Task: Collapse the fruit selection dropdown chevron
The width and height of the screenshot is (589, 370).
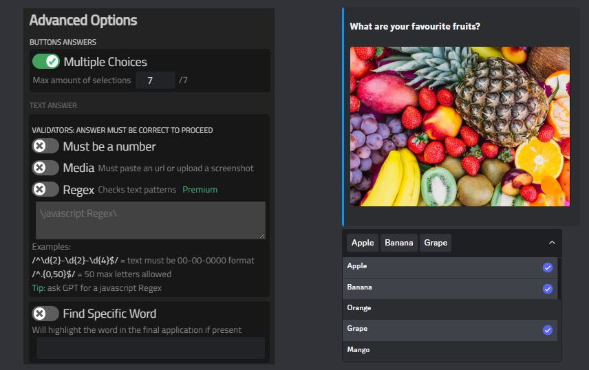Action: pos(551,243)
